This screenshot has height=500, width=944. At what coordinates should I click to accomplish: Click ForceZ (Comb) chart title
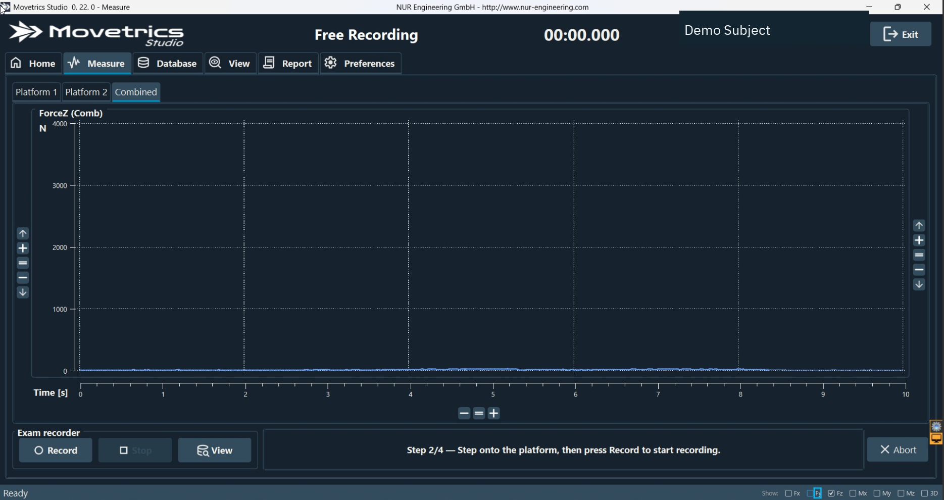[x=71, y=113]
